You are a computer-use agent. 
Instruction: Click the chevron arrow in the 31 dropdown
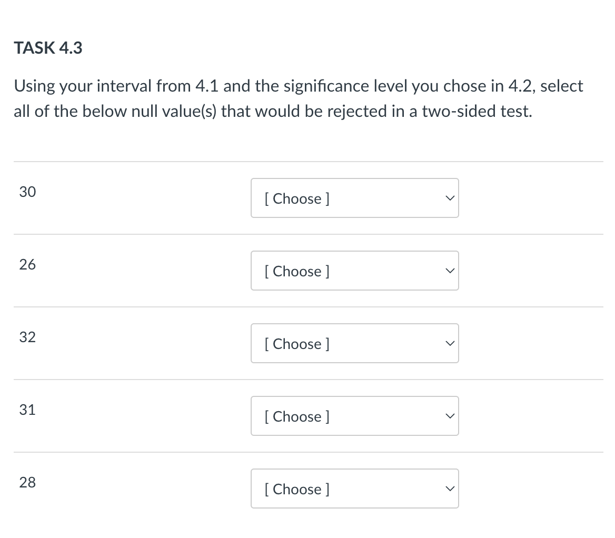pos(449,416)
